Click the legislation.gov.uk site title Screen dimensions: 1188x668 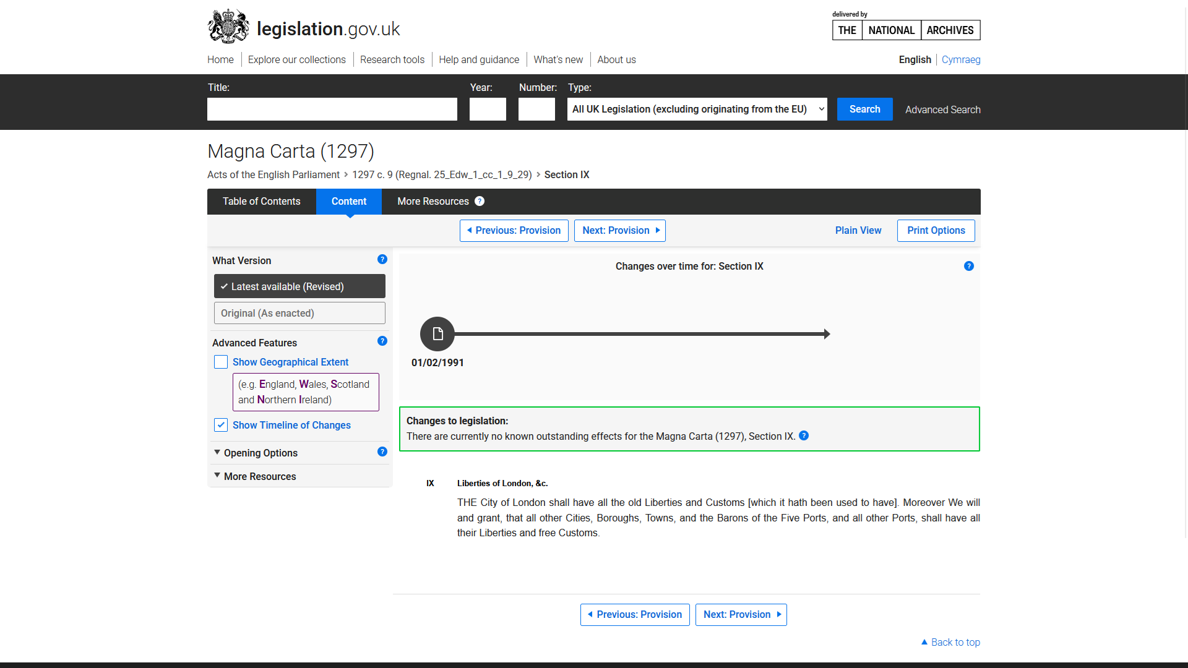[x=329, y=28]
